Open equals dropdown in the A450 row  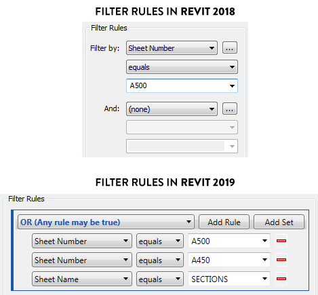[160, 260]
